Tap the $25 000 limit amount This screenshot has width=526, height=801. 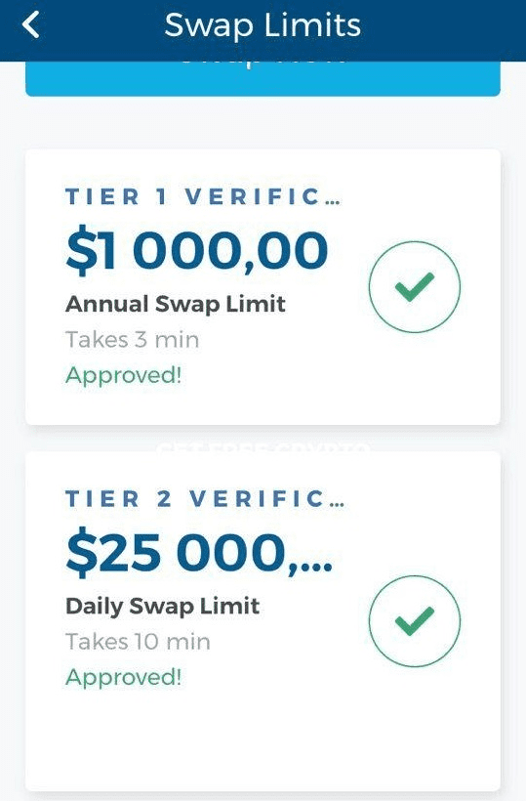(x=199, y=553)
